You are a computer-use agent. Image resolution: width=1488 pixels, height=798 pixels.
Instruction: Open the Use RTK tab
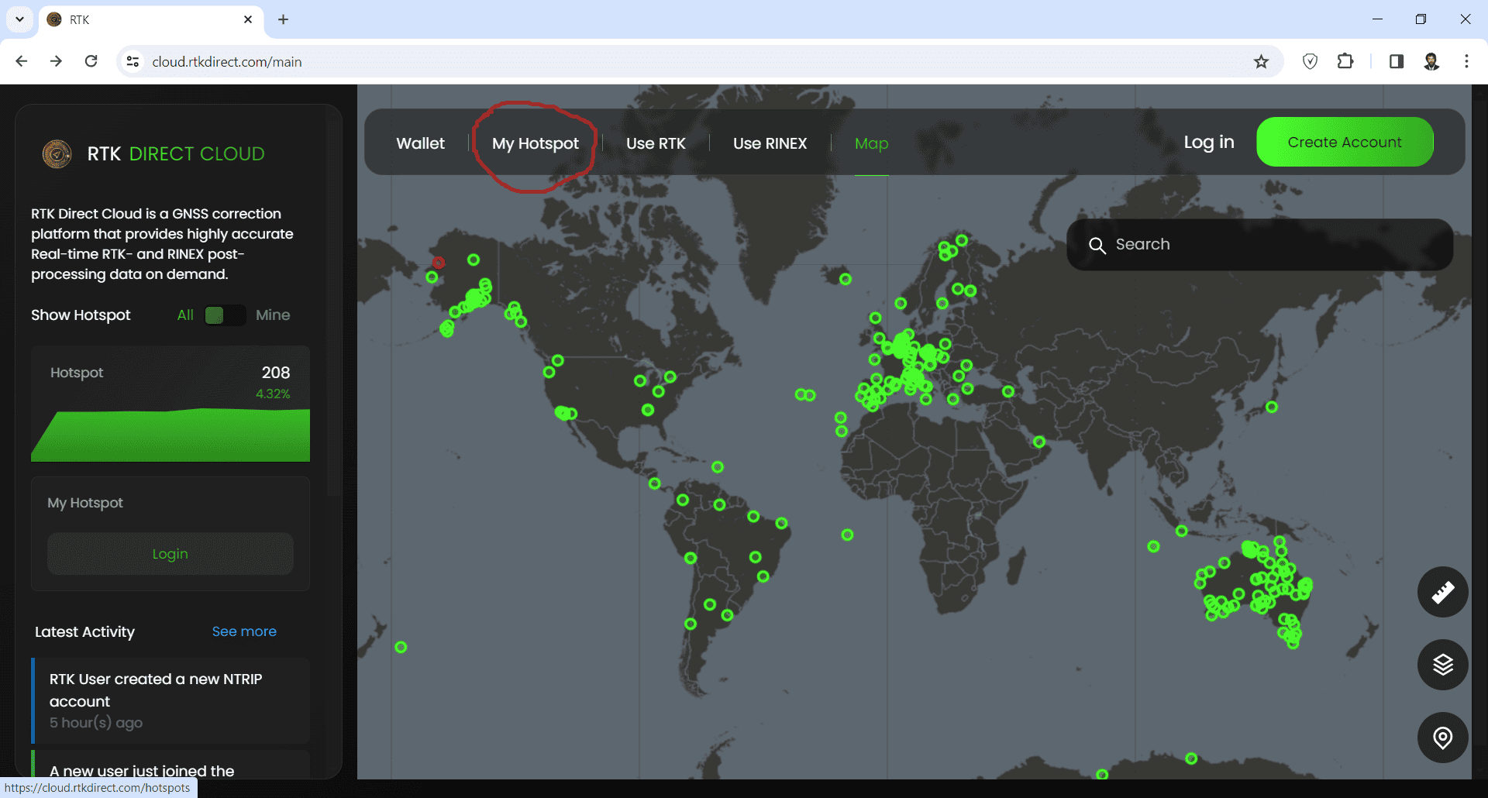(x=656, y=143)
